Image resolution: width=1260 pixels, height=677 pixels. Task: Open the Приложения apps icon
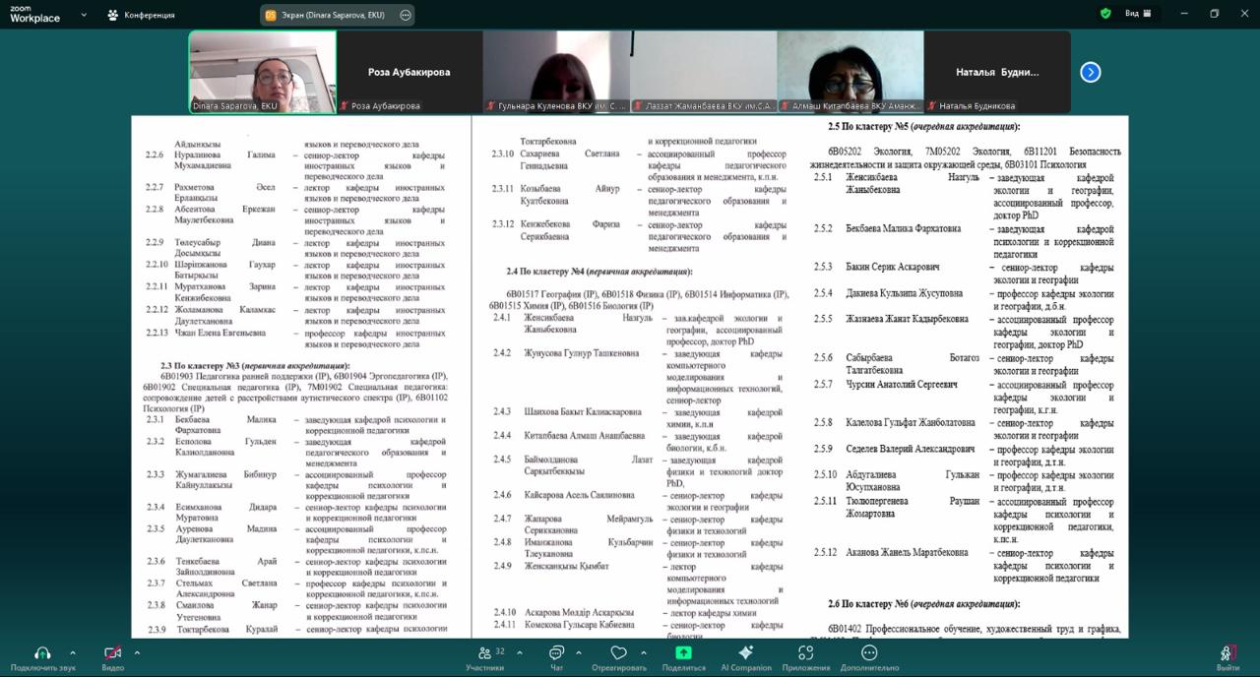point(806,653)
